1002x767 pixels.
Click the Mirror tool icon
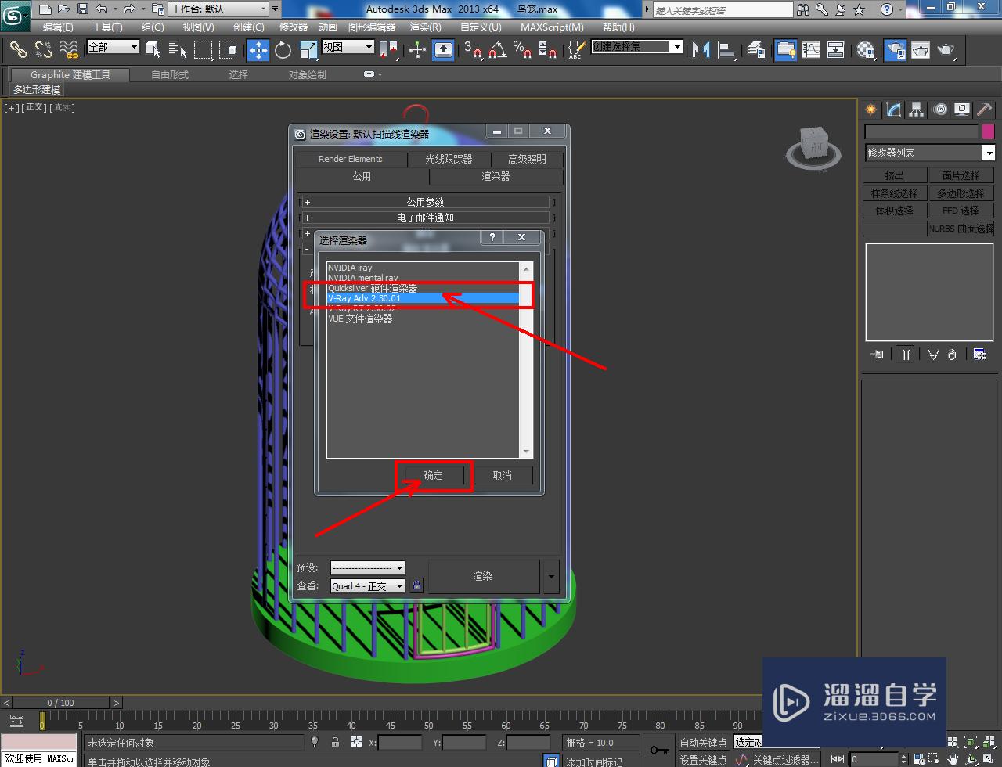click(x=701, y=50)
